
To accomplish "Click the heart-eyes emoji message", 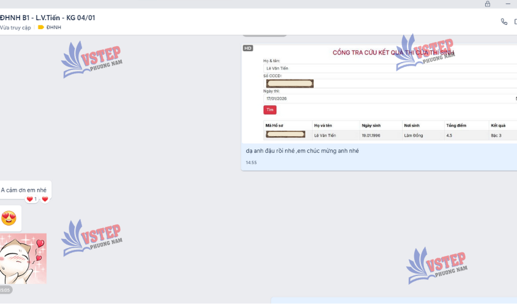I will click(x=9, y=218).
